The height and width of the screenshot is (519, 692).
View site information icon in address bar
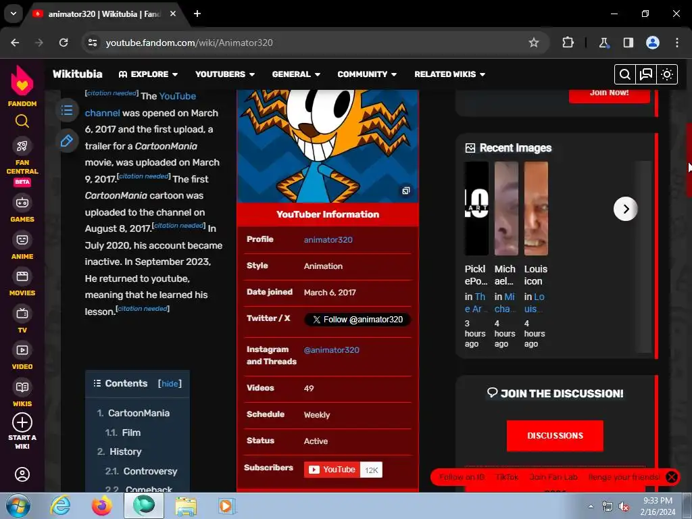(93, 43)
